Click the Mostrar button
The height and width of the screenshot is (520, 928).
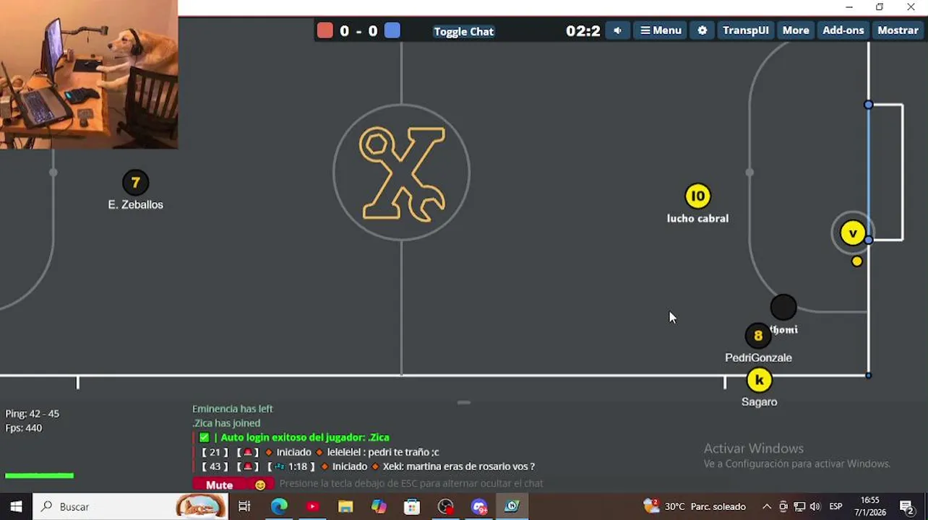(898, 30)
